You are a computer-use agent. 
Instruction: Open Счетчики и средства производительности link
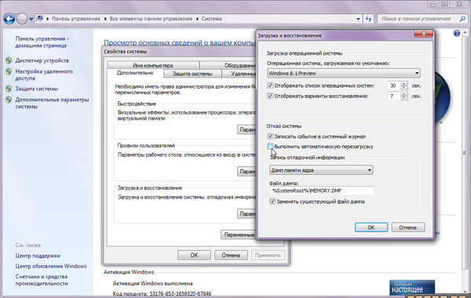click(42, 280)
